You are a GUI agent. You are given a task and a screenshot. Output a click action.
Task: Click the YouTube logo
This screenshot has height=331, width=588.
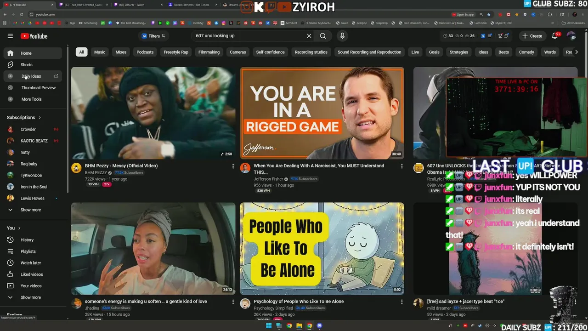34,36
